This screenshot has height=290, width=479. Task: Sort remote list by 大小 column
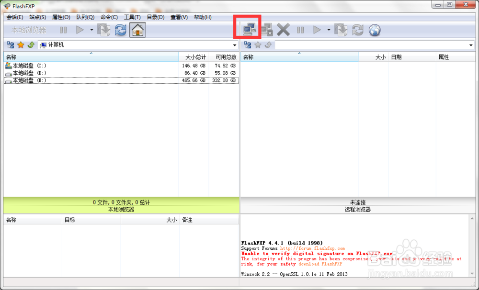click(x=373, y=57)
